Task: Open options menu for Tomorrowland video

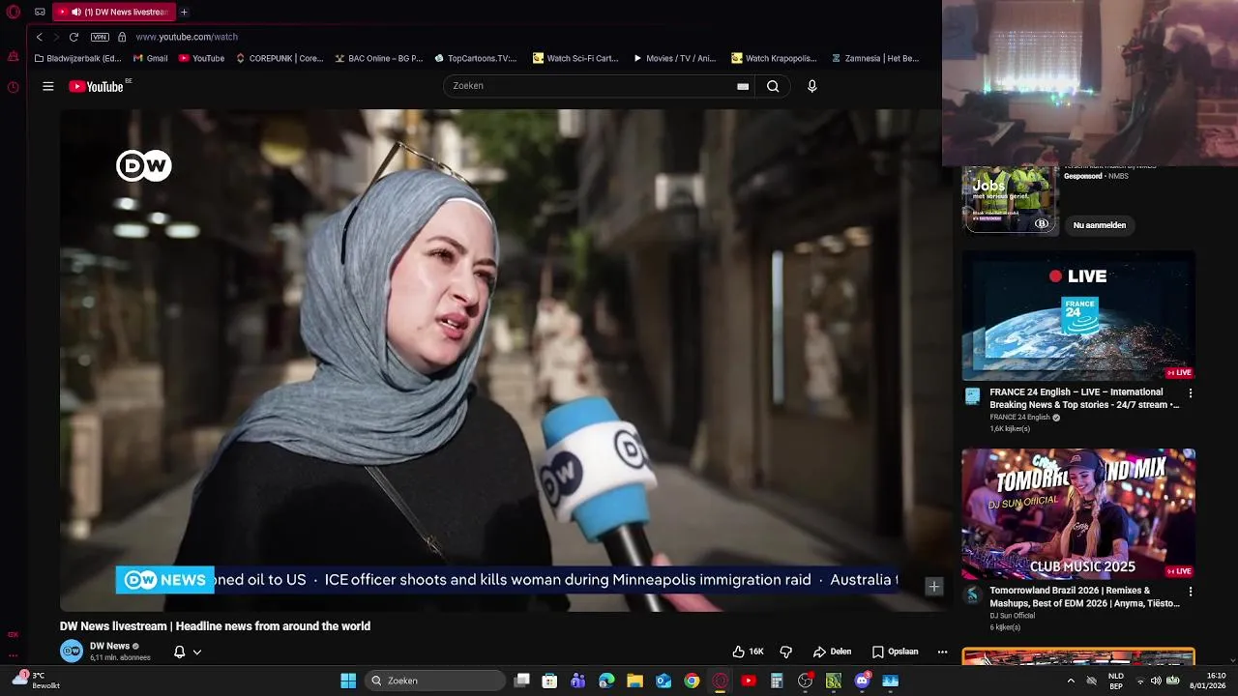Action: [1191, 592]
